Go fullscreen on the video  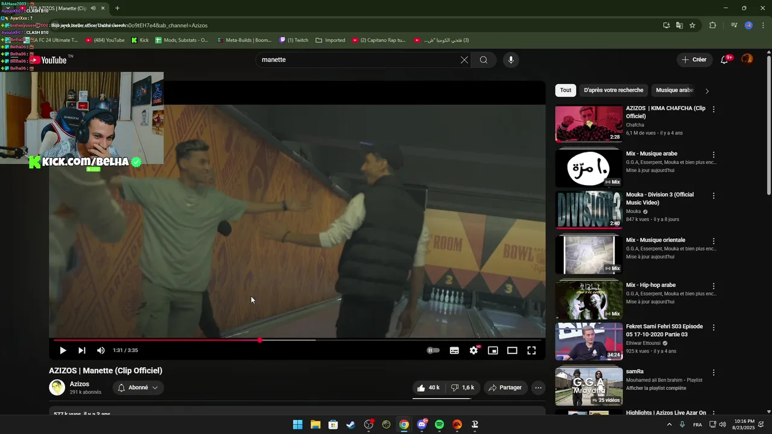point(531,350)
